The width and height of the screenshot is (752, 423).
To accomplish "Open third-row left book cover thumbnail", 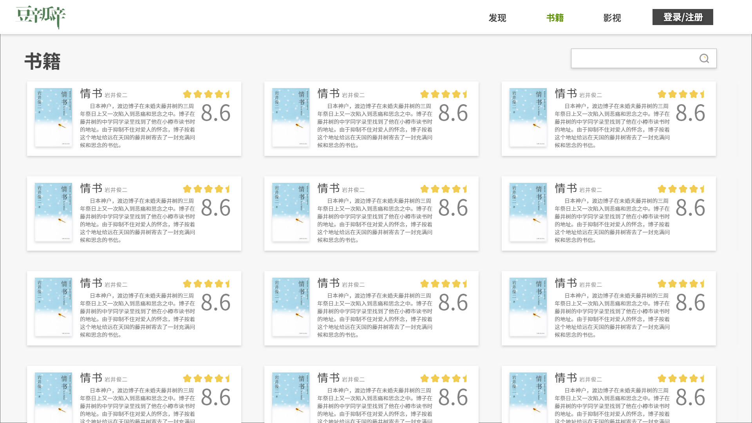I will [x=53, y=307].
